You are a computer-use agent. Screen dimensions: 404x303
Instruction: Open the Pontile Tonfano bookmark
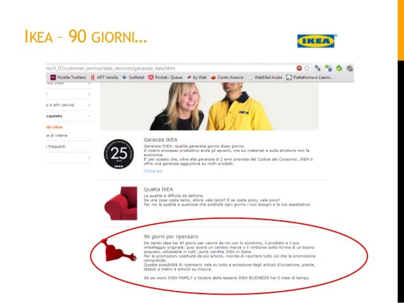pyautogui.click(x=68, y=77)
